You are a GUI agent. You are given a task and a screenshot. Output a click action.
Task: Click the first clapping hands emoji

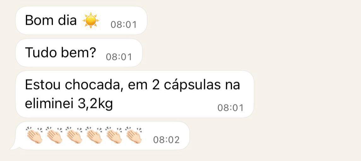pos(34,135)
